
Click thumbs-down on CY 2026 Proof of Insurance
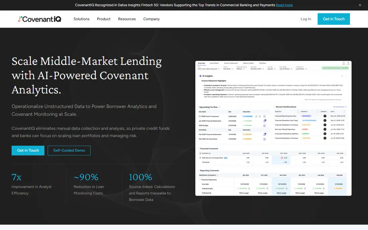pos(260,116)
